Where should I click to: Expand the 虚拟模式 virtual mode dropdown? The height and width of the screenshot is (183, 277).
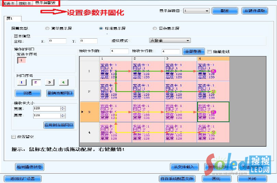tap(170, 41)
